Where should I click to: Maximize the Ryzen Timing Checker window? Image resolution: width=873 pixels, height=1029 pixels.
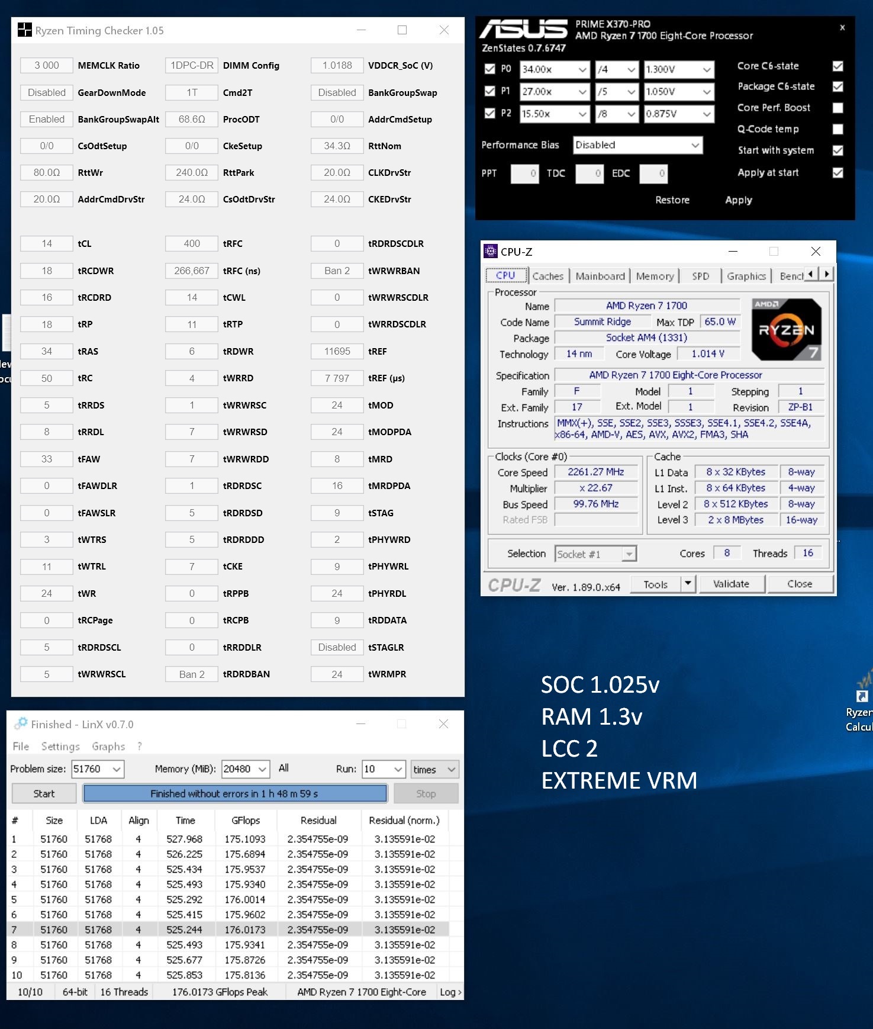point(402,30)
